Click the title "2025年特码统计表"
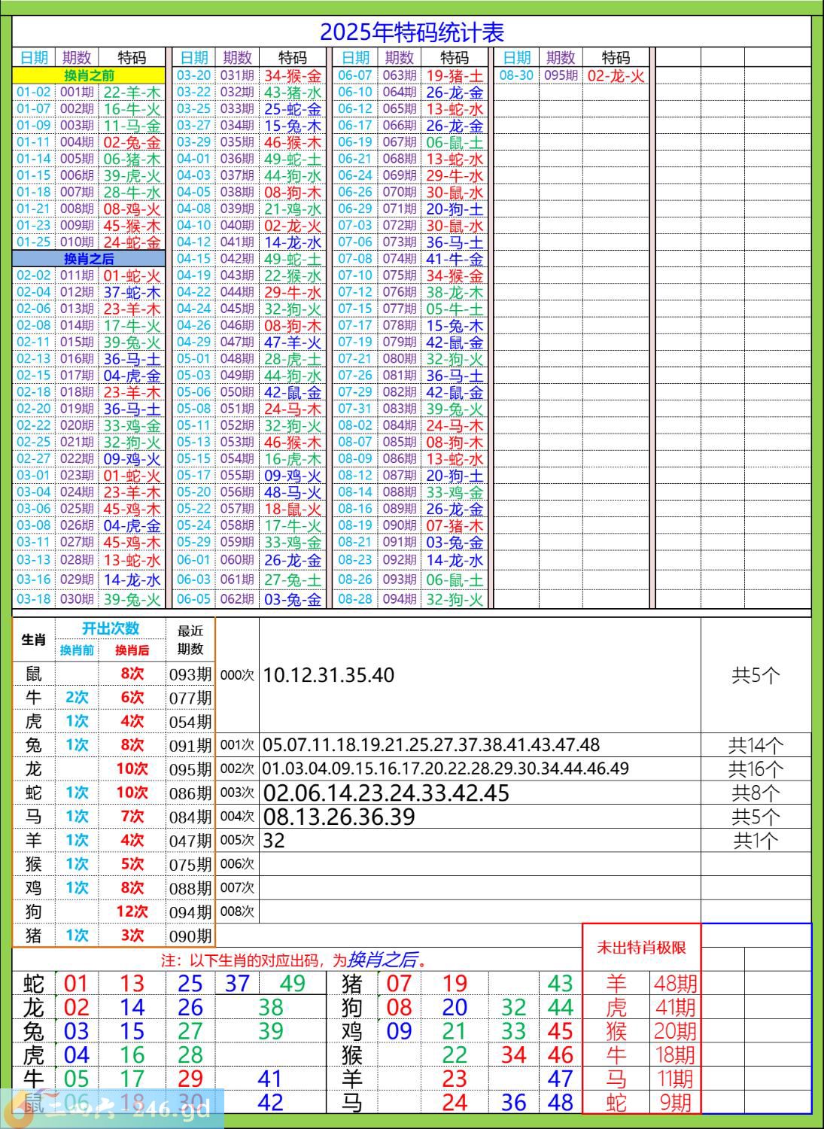 [412, 32]
